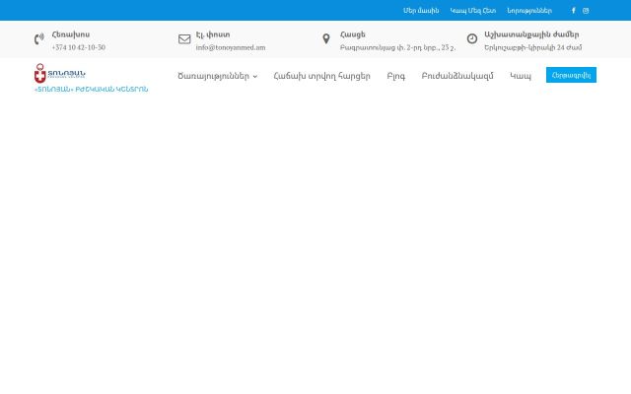
Task: Click the Հասցե heading
Action: (x=353, y=34)
